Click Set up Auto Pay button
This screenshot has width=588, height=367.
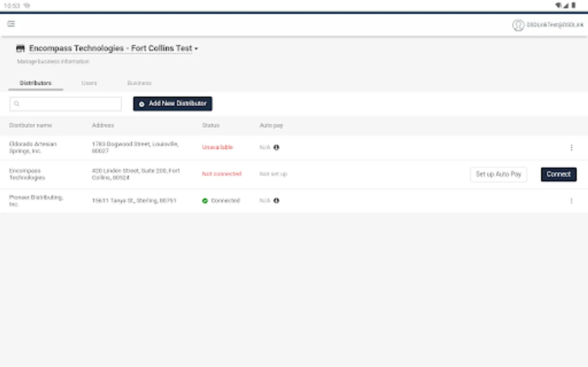point(499,174)
